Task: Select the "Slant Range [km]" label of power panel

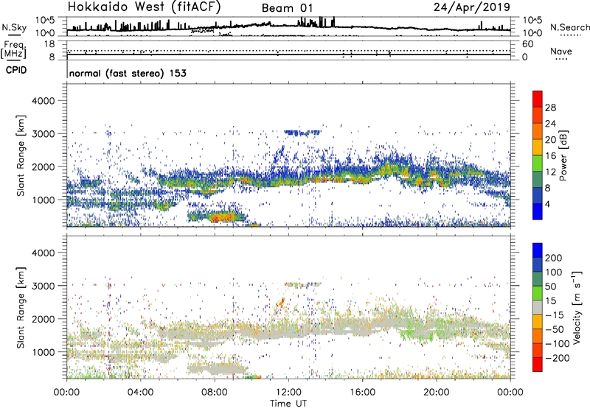Action: click(21, 155)
